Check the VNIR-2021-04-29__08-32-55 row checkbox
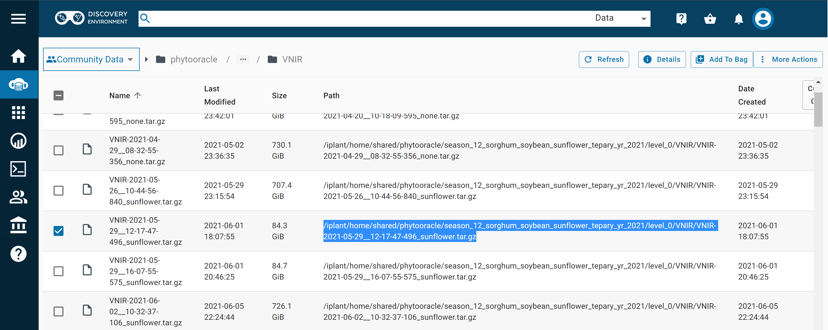 [x=59, y=150]
